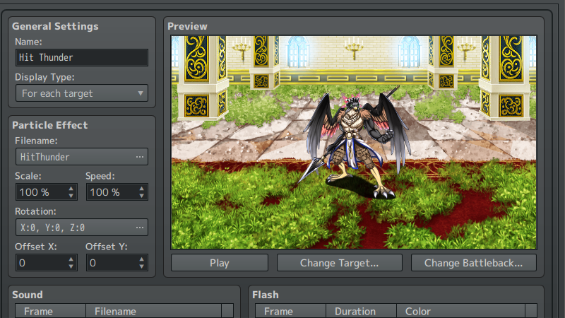The height and width of the screenshot is (318, 565).
Task: Click the Sound table Frame column header
Action: pyautogui.click(x=50, y=311)
